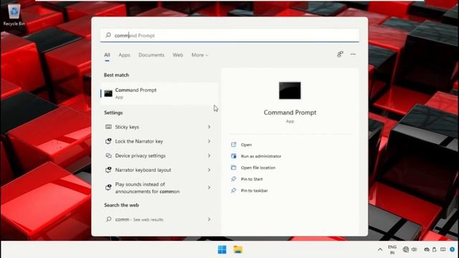Switch to the Web search tab
This screenshot has height=258, width=459.
click(178, 54)
